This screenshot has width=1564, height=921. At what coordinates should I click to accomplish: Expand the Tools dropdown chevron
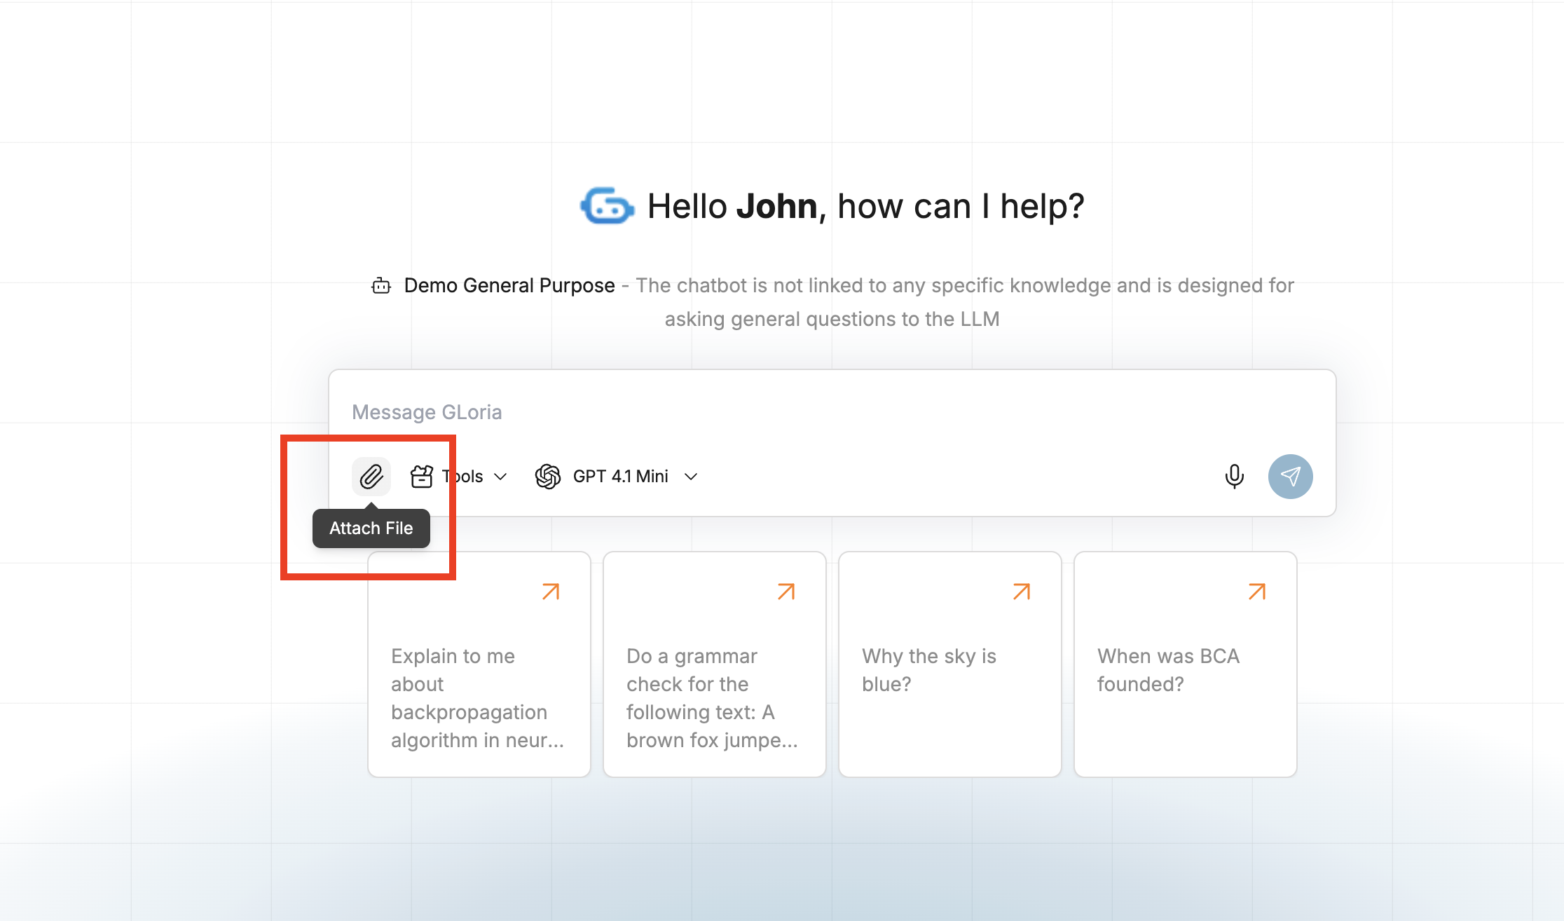[x=500, y=477]
